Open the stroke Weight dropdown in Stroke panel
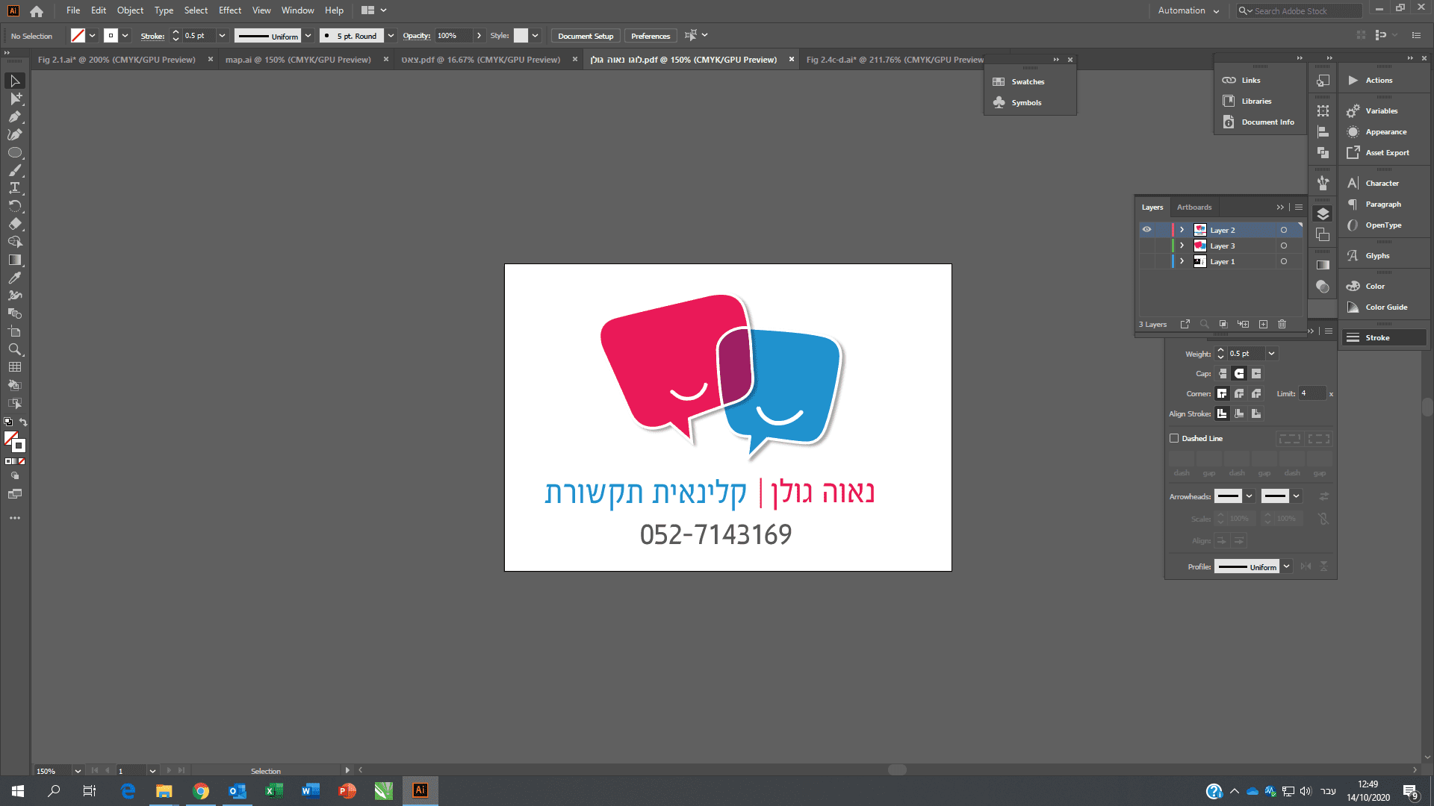The width and height of the screenshot is (1434, 806). click(x=1271, y=354)
